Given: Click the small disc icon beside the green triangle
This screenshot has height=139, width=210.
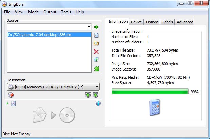Looking at the screenshot, I should coord(13,103).
